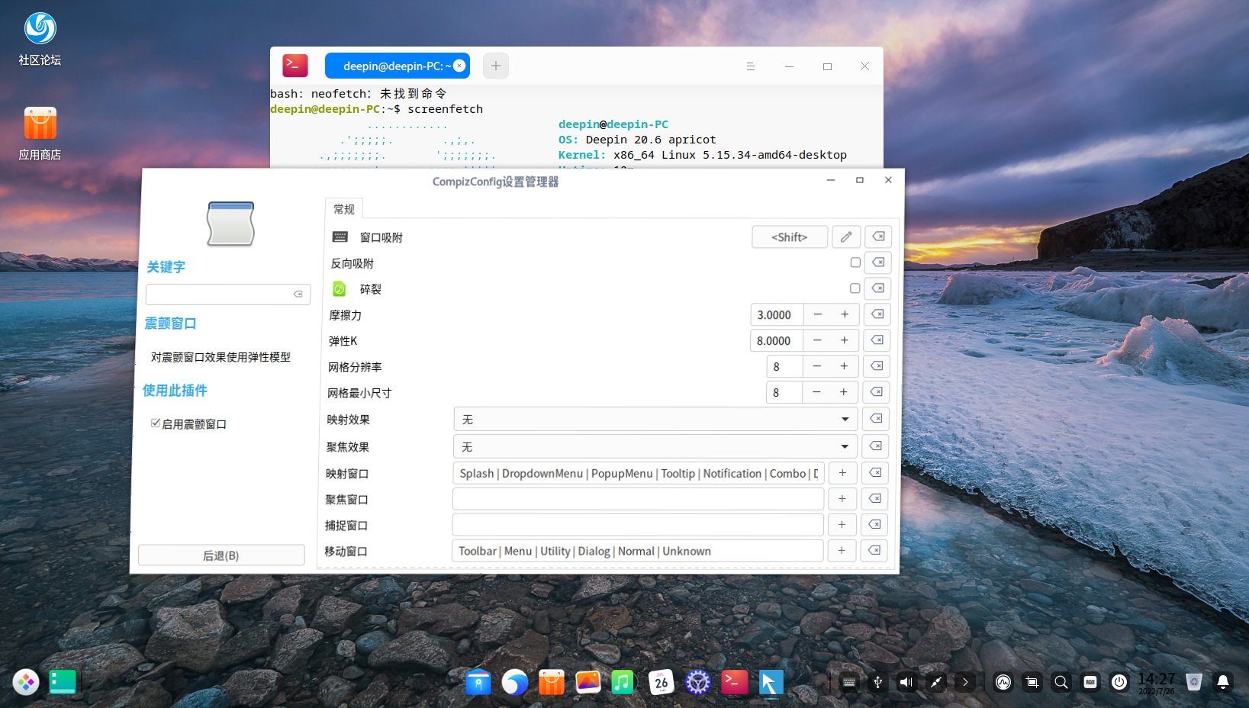Launch the web browser from dock

click(515, 682)
